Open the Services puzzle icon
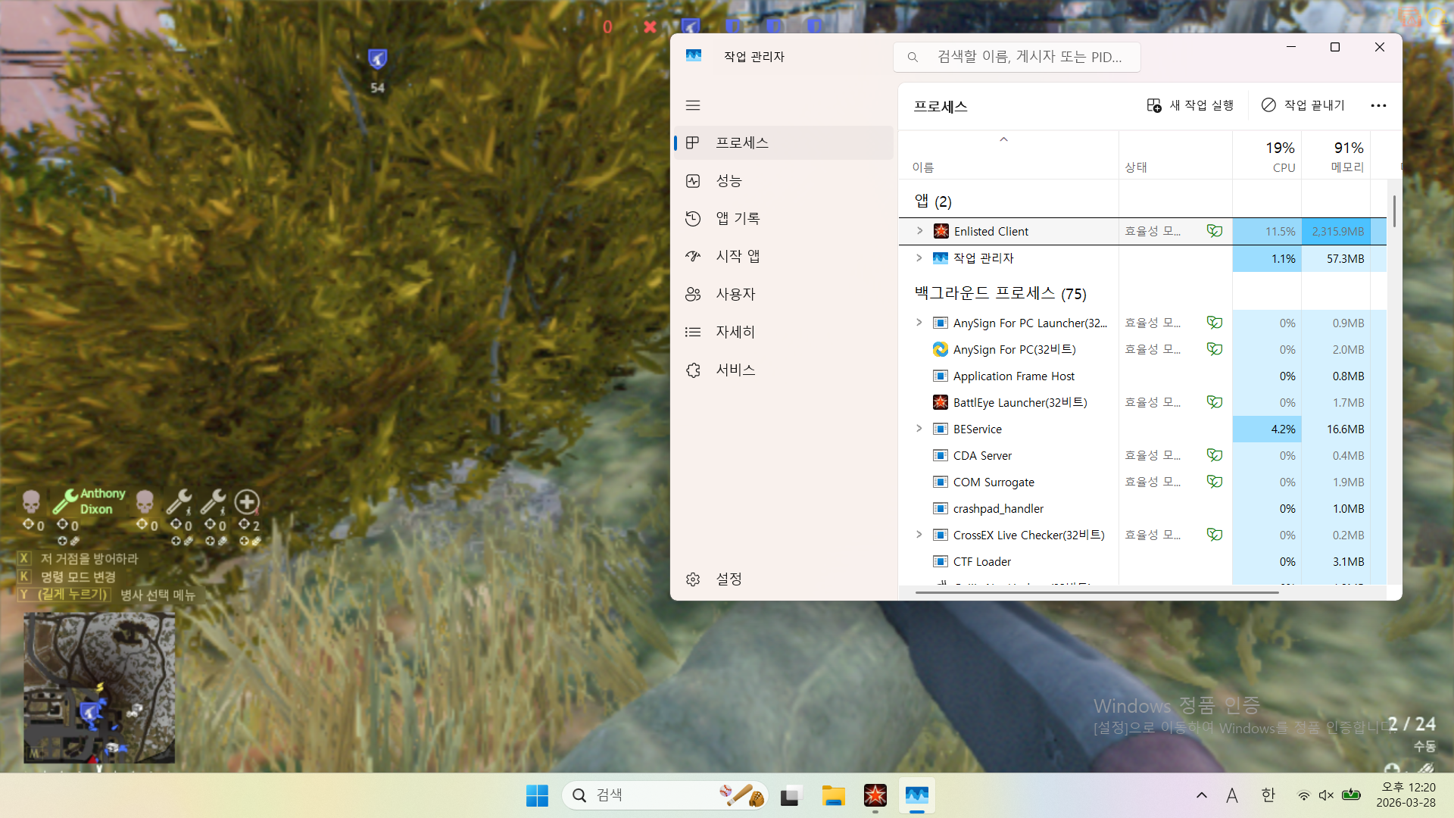Viewport: 1454px width, 818px height. pyautogui.click(x=692, y=370)
